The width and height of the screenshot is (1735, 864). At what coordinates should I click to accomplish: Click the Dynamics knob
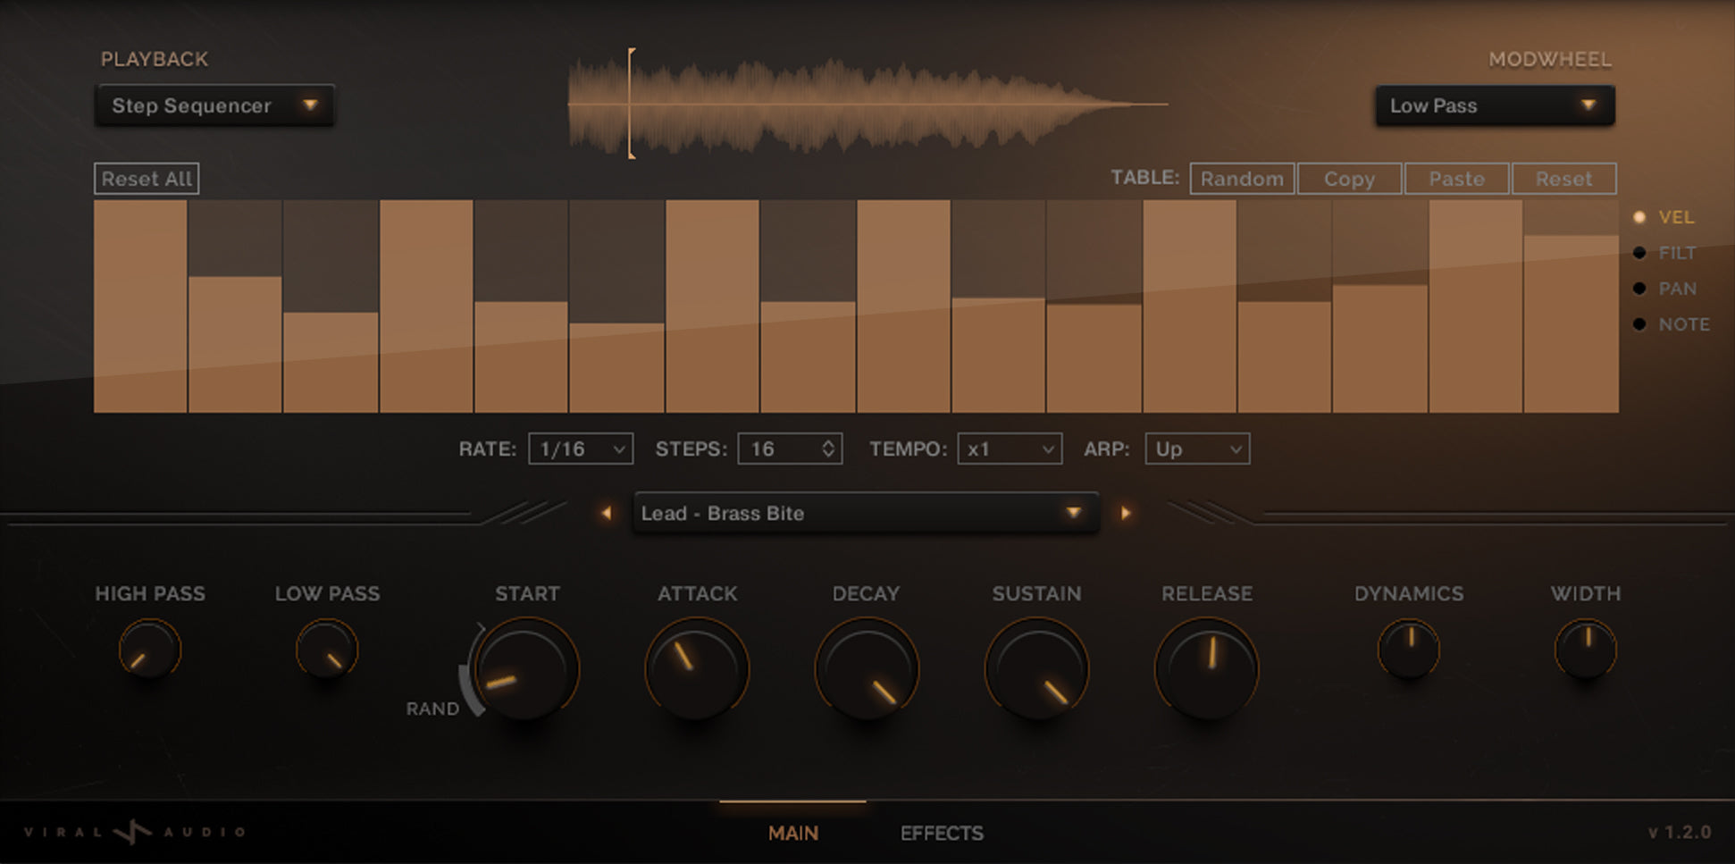pyautogui.click(x=1409, y=650)
